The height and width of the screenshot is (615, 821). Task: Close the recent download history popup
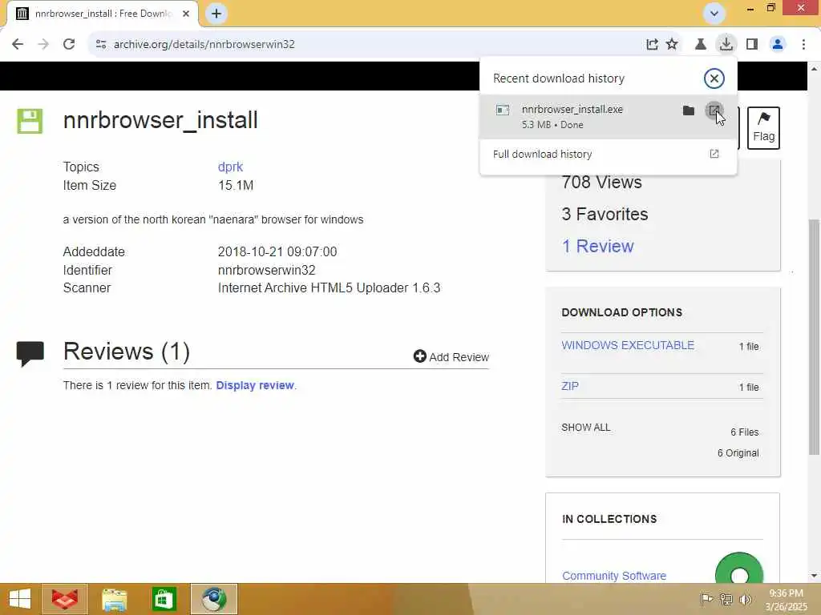714,78
